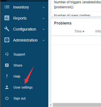This screenshot has height=107, width=101.
Task: Open the User settings link
Action: tap(23, 87)
